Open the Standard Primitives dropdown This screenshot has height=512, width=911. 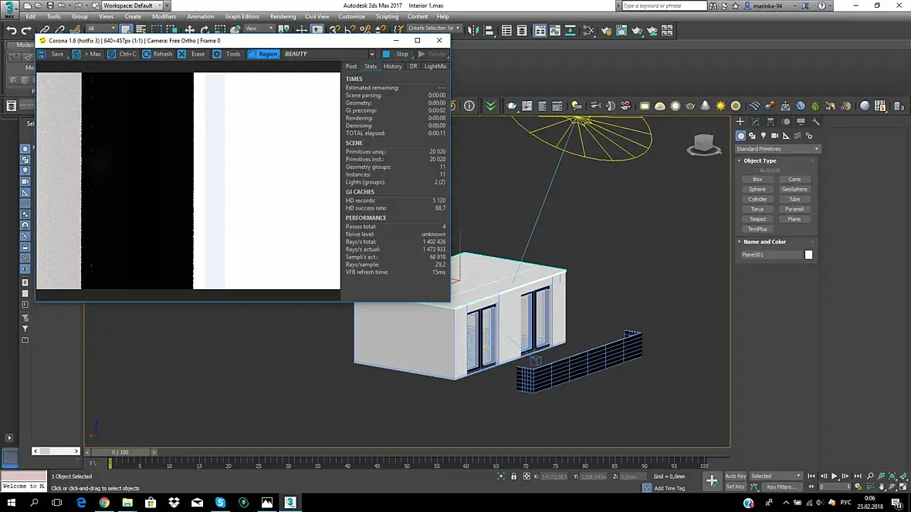point(777,149)
